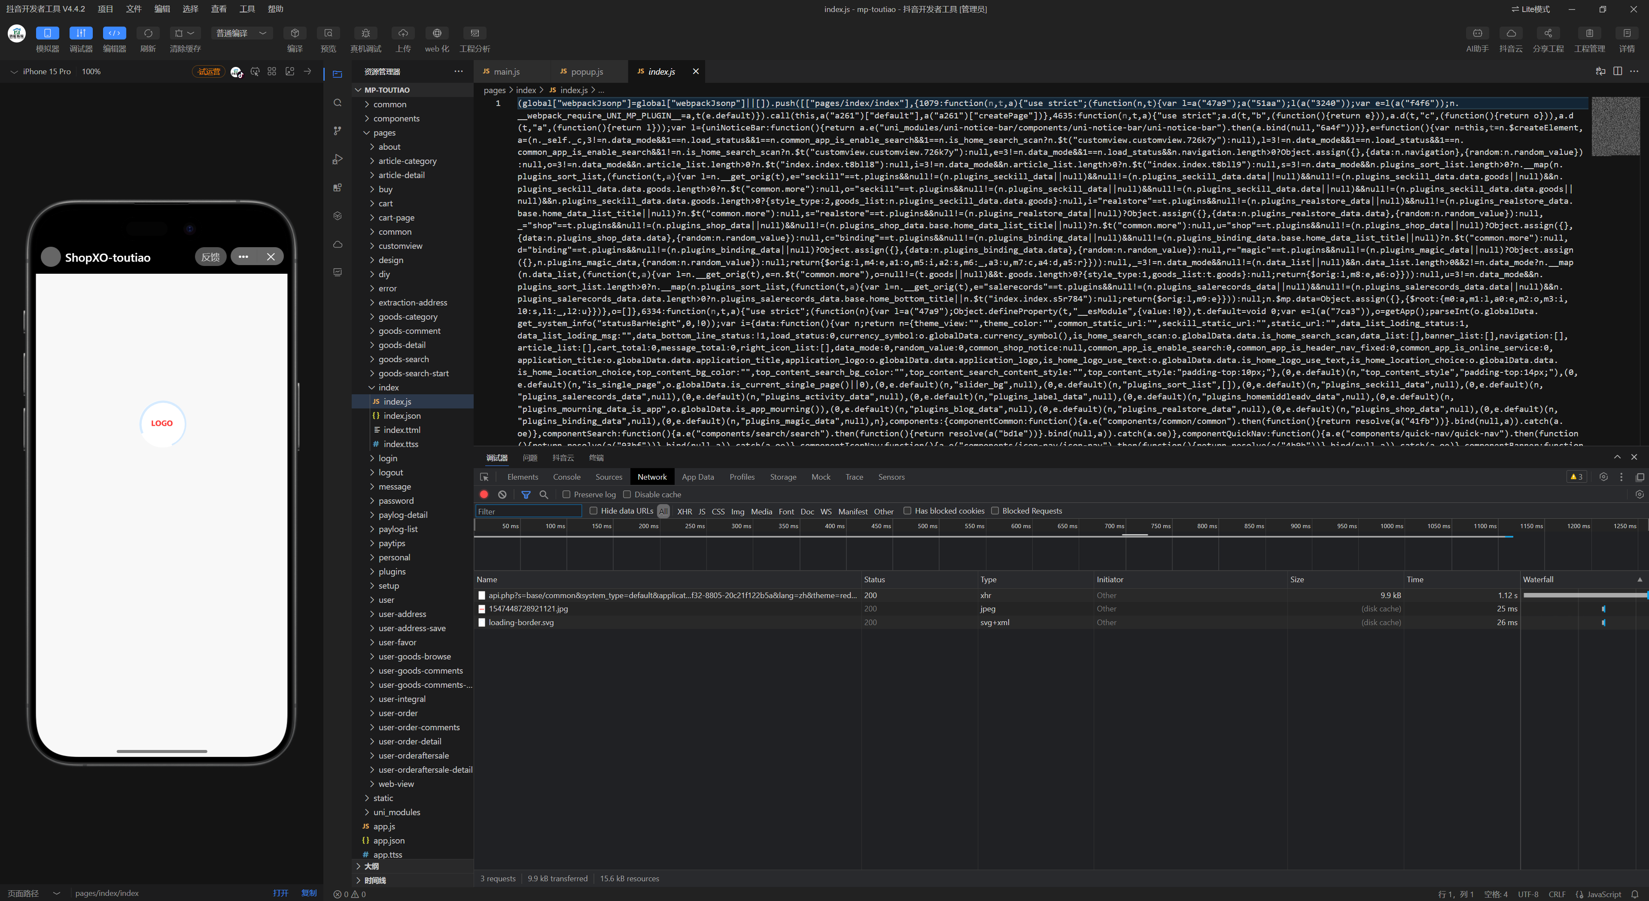The height and width of the screenshot is (901, 1649).
Task: Click the 复制 copy page path link
Action: coord(309,893)
